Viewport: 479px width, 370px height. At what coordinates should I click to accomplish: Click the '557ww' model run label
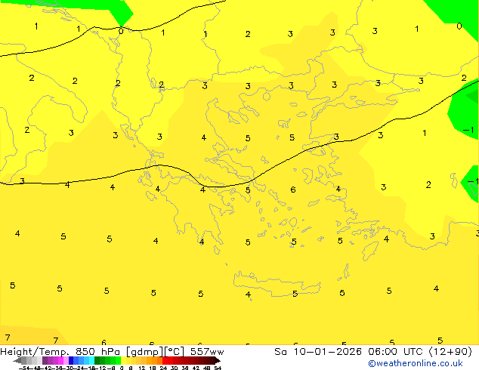(207, 352)
